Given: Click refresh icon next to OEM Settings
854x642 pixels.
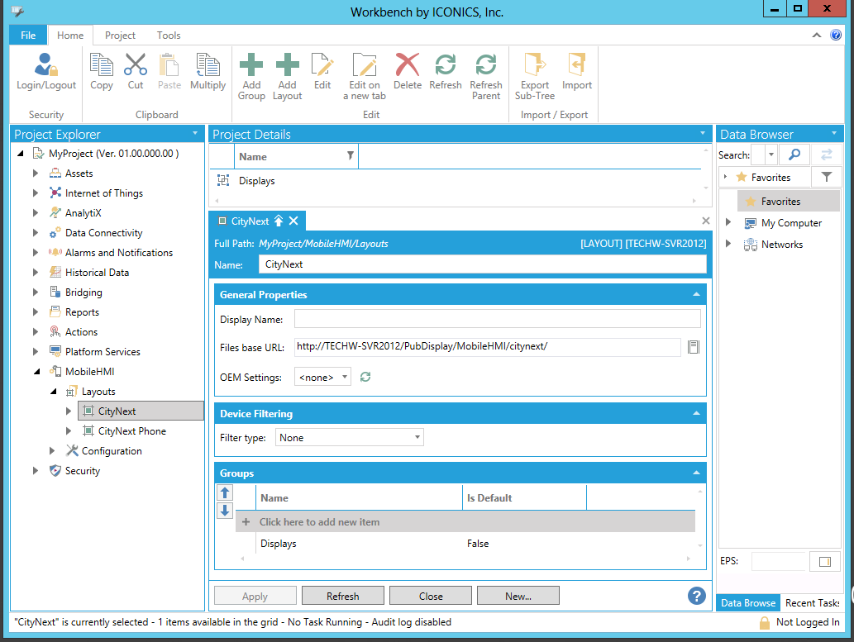Looking at the screenshot, I should [365, 377].
